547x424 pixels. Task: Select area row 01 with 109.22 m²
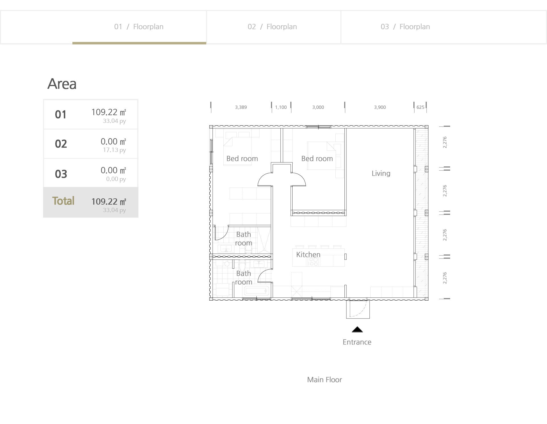(91, 115)
